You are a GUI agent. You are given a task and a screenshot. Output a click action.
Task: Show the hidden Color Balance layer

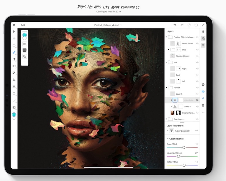(x=197, y=100)
